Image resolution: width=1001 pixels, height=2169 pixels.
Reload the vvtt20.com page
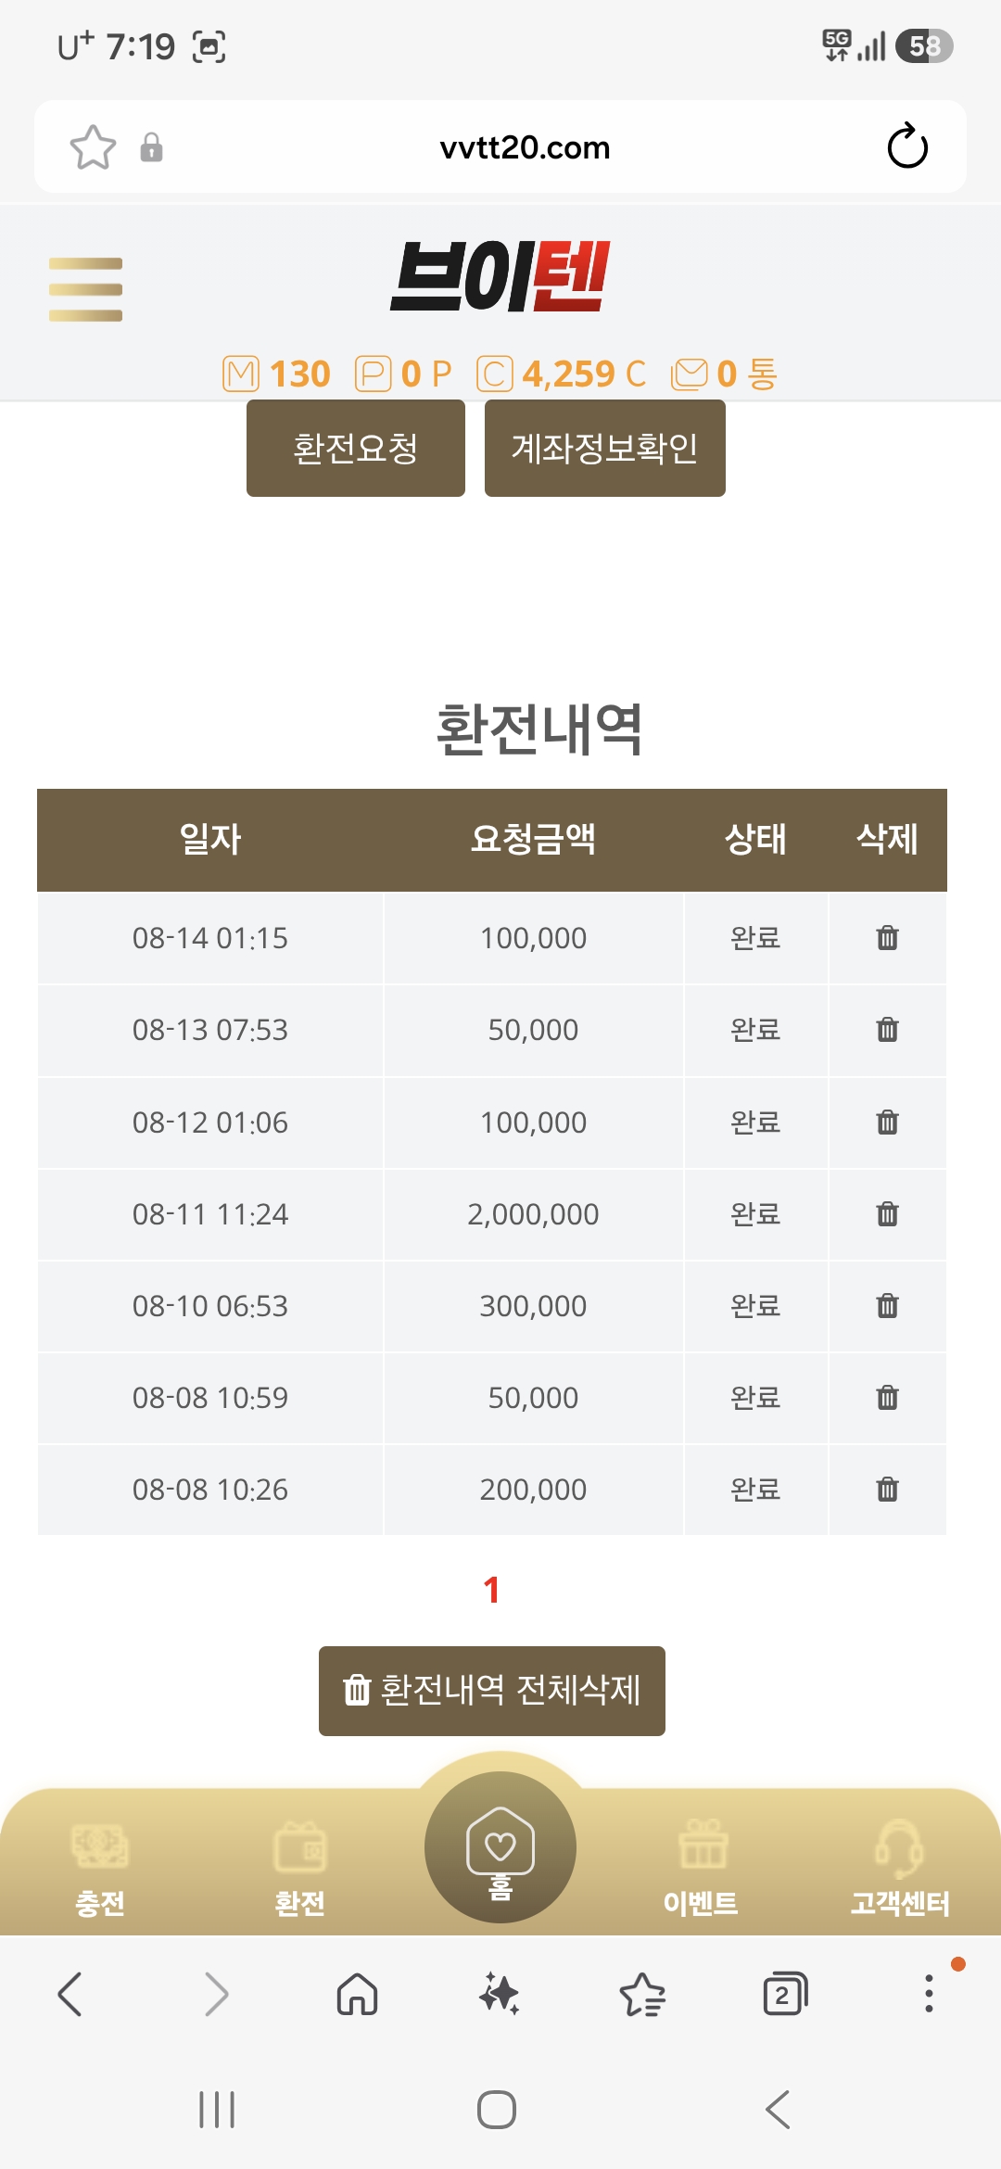point(906,146)
